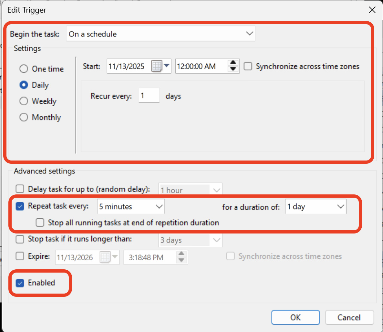Close the Edit Trigger dialog
This screenshot has height=332, width=383.
(372, 10)
